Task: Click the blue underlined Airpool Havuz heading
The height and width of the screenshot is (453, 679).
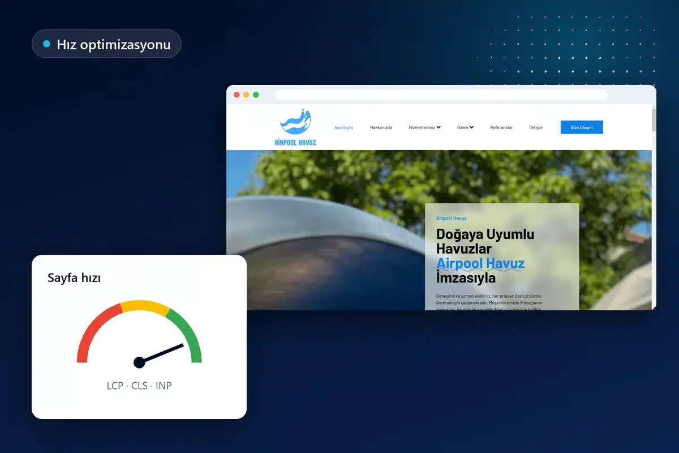Action: pyautogui.click(x=480, y=264)
